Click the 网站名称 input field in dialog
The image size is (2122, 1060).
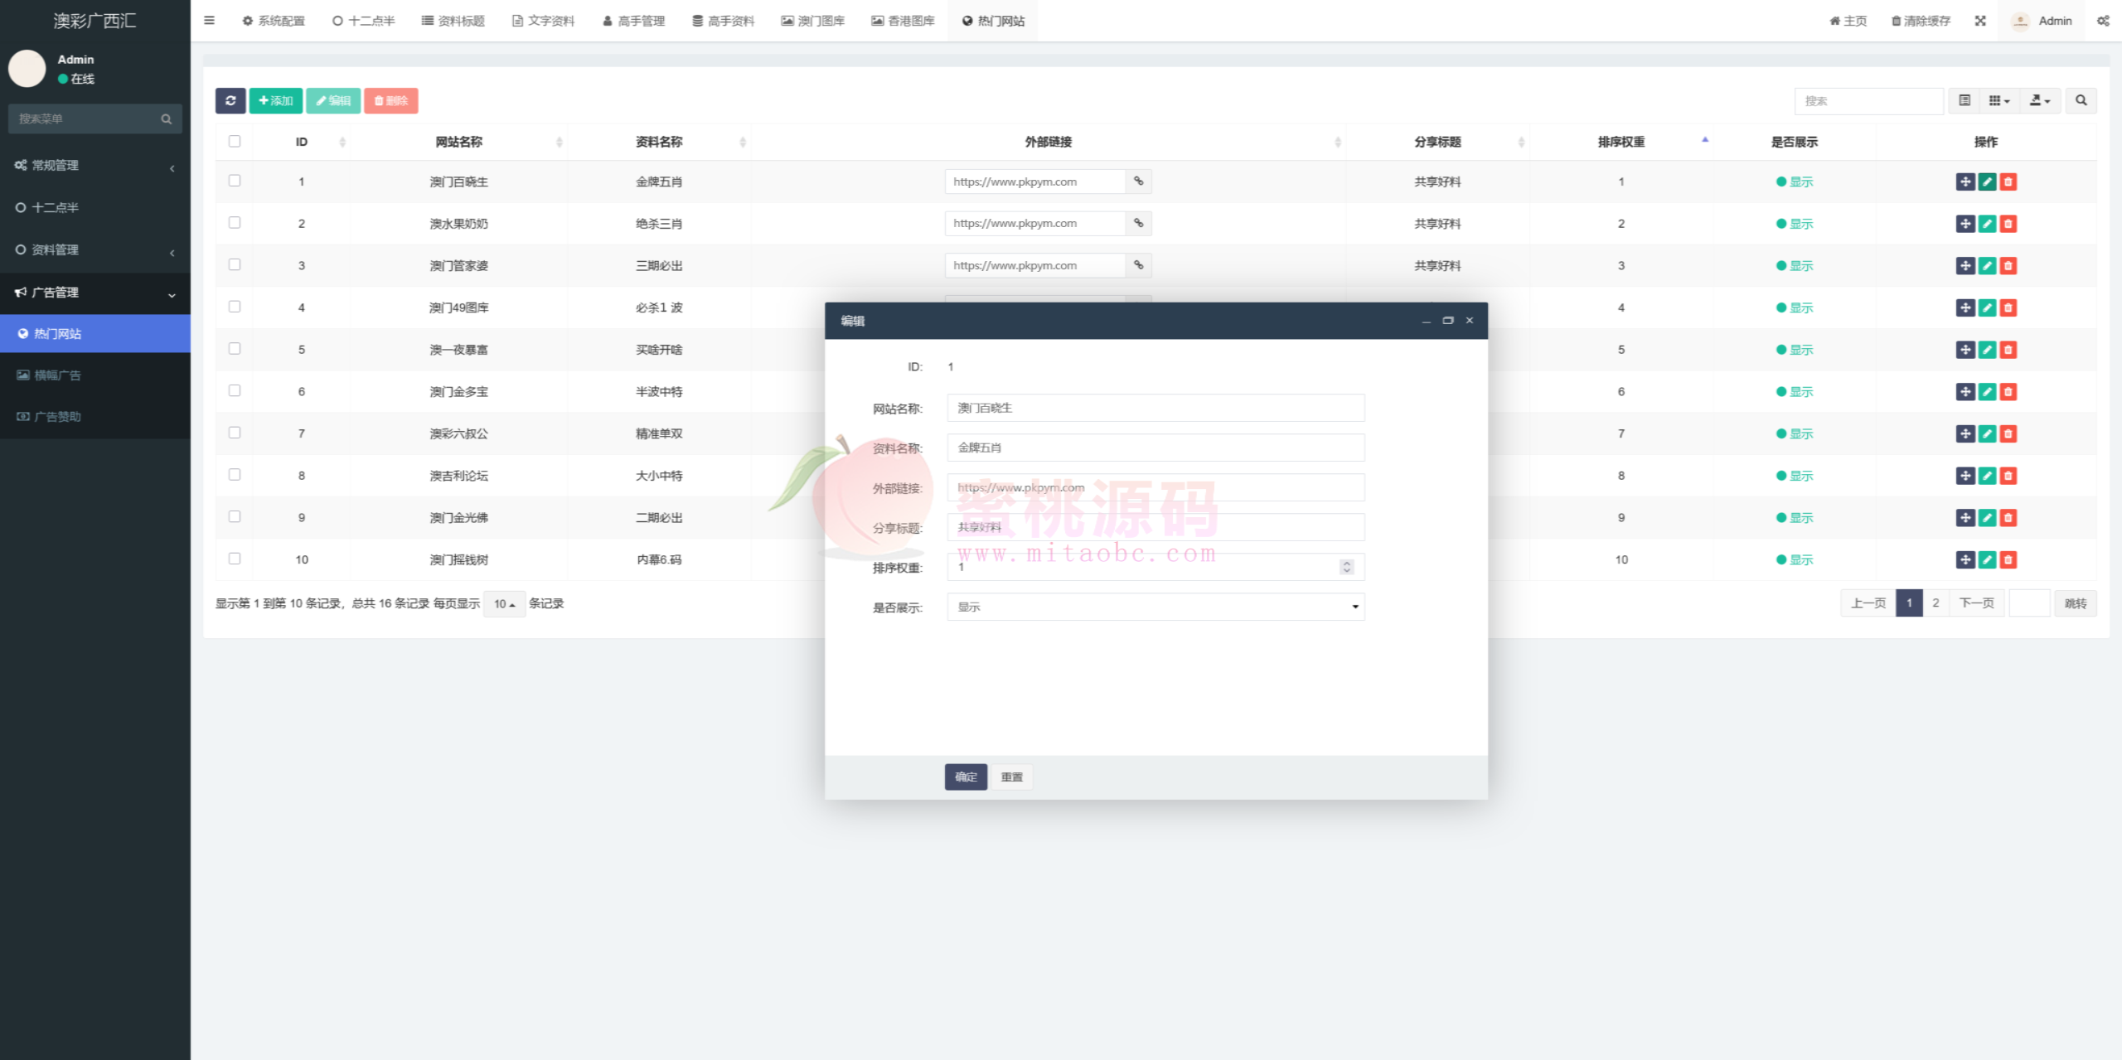(x=1155, y=408)
